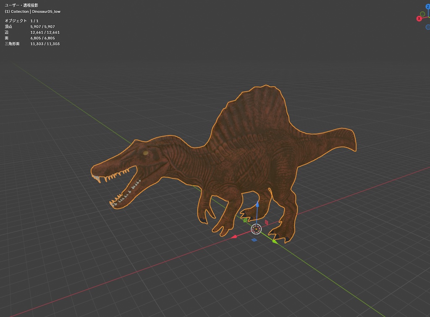Click the blue Z axis gizmo ball
The height and width of the screenshot is (317, 430).
click(428, 7)
